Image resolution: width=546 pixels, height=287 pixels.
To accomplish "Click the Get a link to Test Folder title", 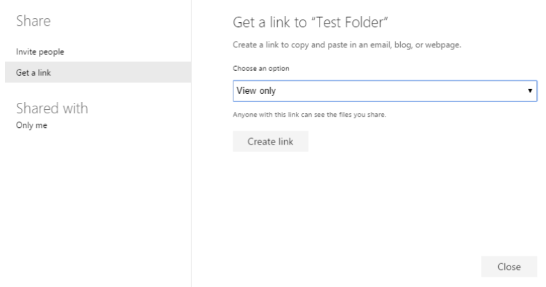I will 311,22.
